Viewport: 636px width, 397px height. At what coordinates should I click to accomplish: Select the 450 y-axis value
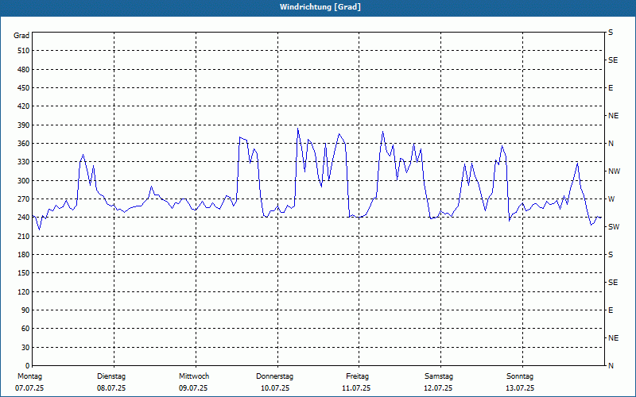click(24, 88)
